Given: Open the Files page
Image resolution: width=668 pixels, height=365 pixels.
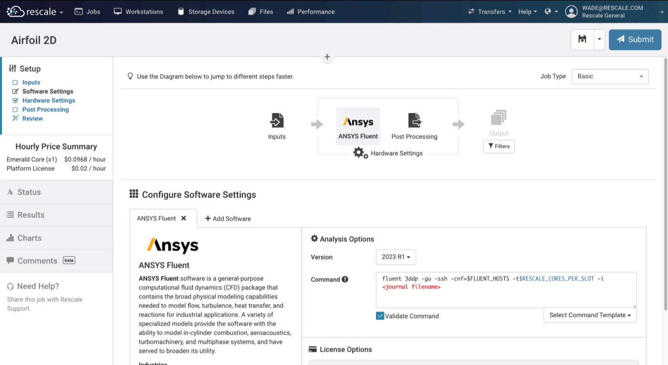Looking at the screenshot, I should 261,11.
